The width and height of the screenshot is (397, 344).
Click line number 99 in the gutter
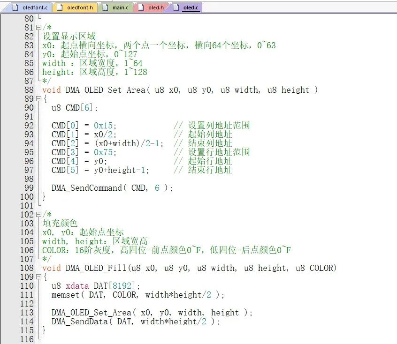click(29, 187)
